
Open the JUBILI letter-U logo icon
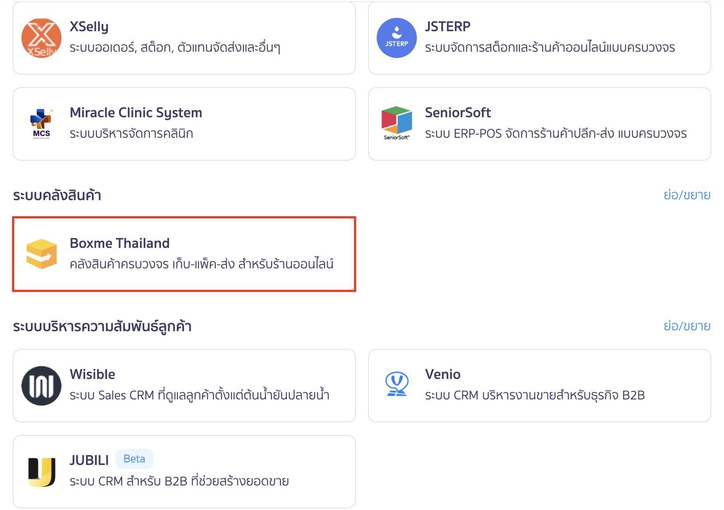[x=41, y=471]
